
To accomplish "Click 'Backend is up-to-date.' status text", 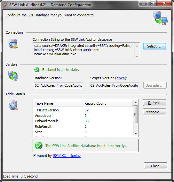I will 61,70.
